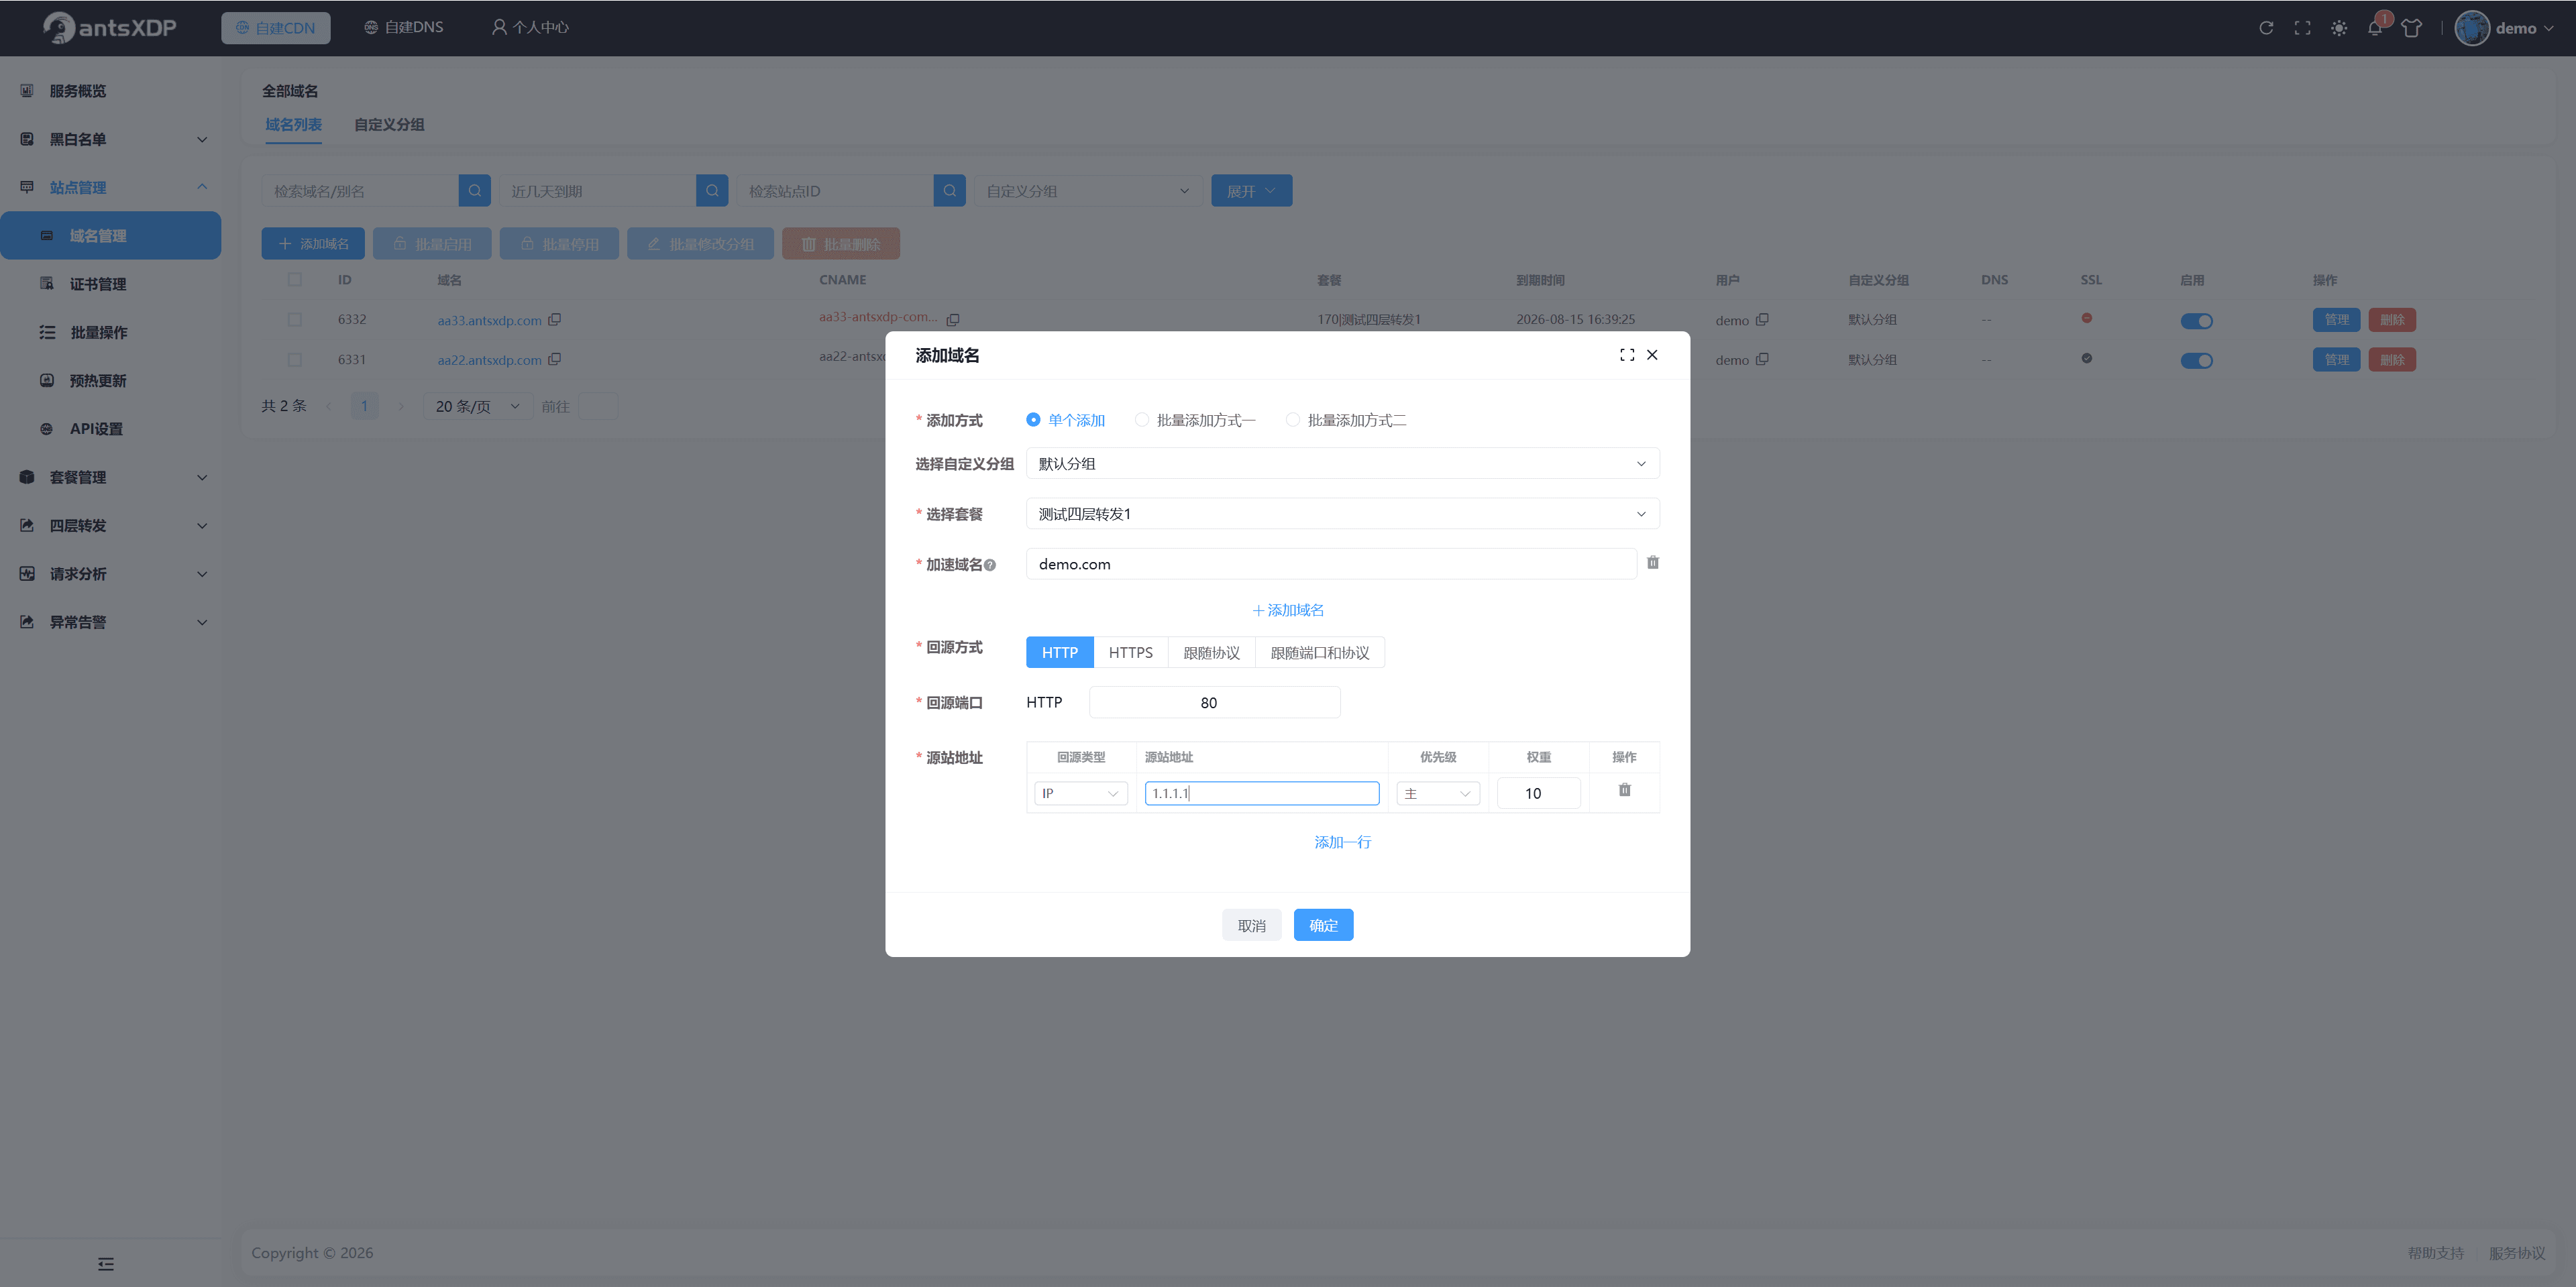
Task: Click the 添加一行 link
Action: click(1343, 843)
